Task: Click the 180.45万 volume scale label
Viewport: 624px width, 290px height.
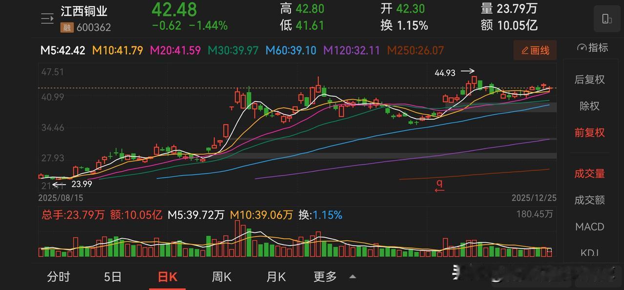Action: [534, 214]
